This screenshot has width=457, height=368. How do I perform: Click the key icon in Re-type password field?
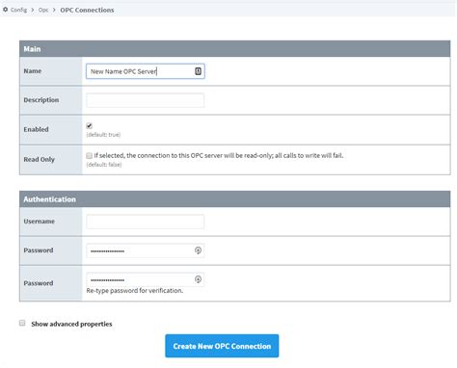tap(198, 279)
